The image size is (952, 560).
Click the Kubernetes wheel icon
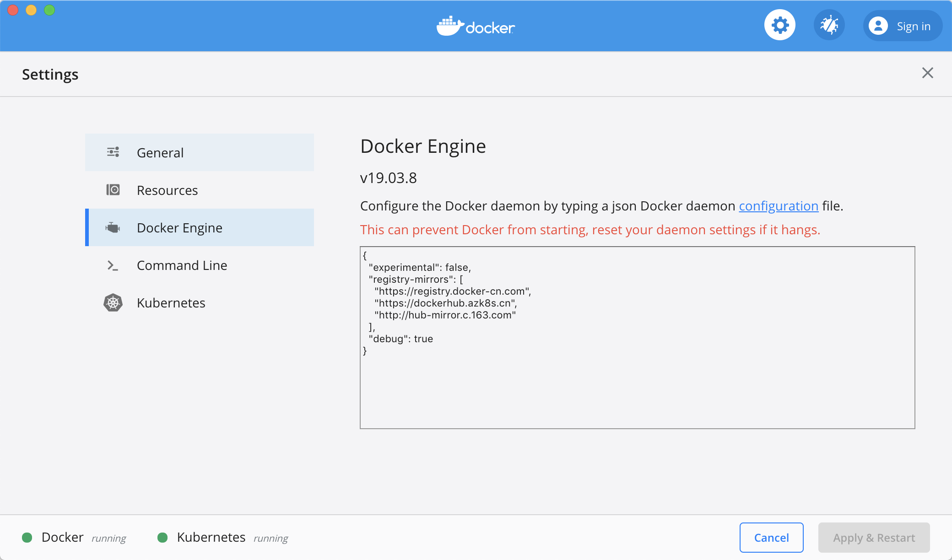pyautogui.click(x=113, y=303)
